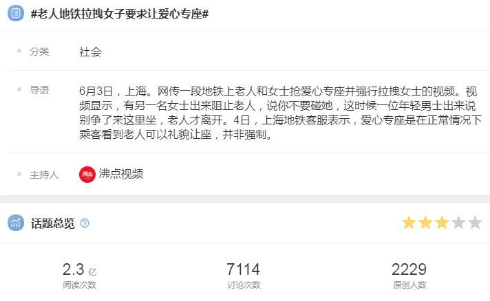Click the hashtag topic title 老人地铁拉拽女子要求让爱心专座

[x=120, y=14]
